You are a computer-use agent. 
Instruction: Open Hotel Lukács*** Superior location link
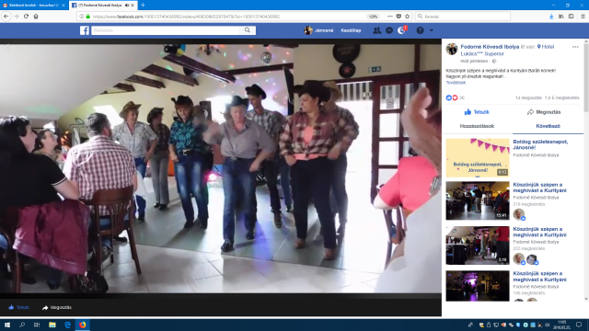[x=507, y=51]
